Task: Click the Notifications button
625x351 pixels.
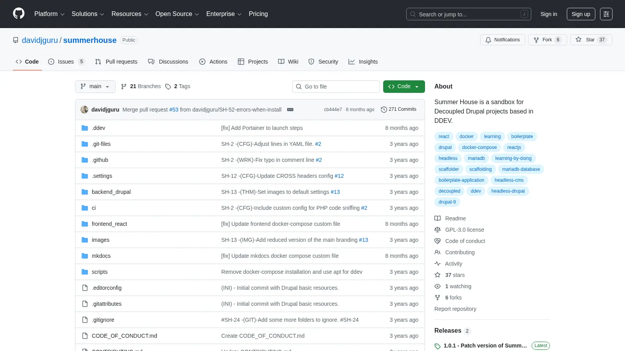Action: point(502,40)
